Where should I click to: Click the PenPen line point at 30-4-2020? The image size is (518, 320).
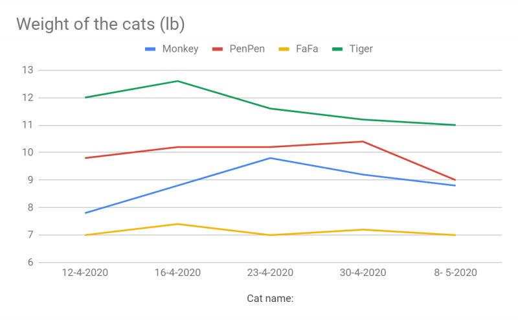(363, 141)
